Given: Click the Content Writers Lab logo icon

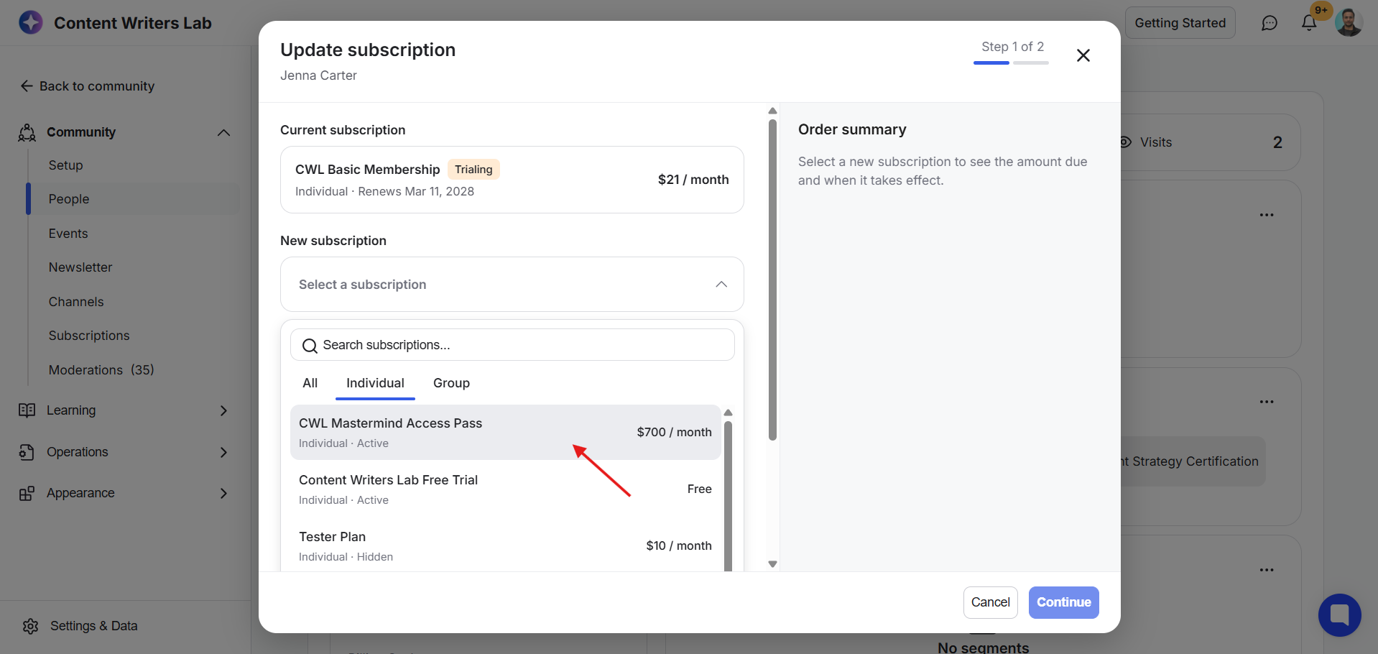Looking at the screenshot, I should coord(30,23).
